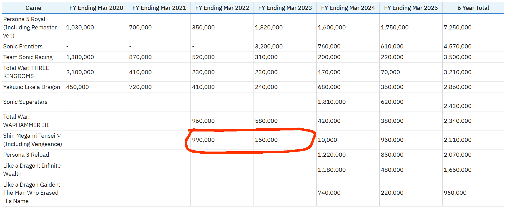Viewport: 506px width, 207px height.
Task: Click Shin Megami Tensei V's 2,110,000 total
Action: [458, 140]
